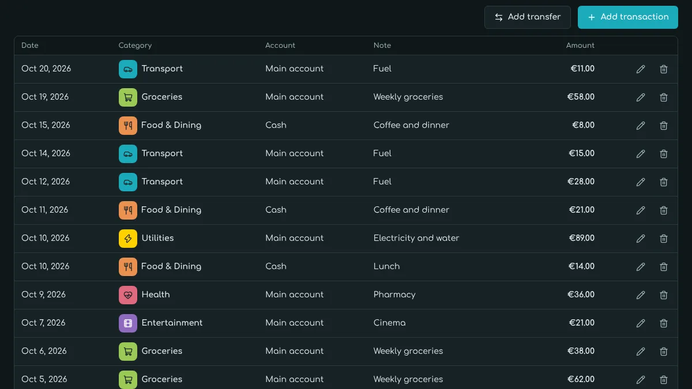Delete the Oct 19 Groceries transaction
Viewport: 692px width, 389px height.
click(x=664, y=97)
